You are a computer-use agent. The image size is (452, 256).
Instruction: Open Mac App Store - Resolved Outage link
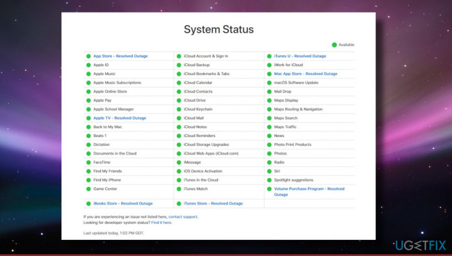305,74
